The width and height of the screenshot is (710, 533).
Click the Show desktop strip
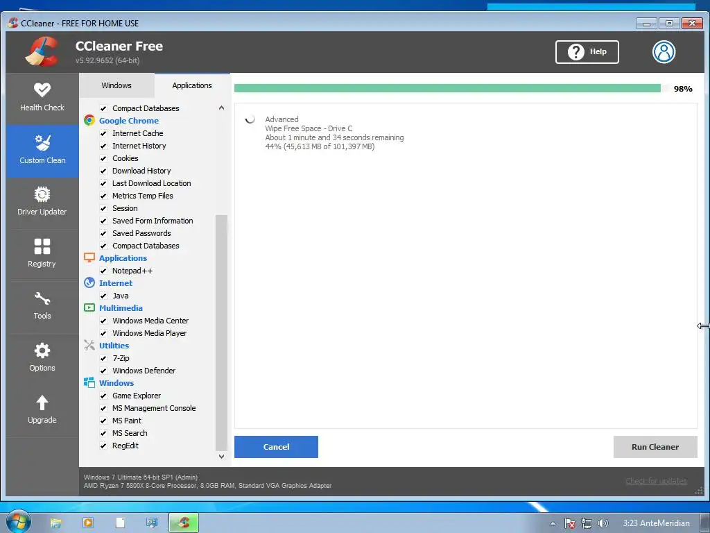coord(706,523)
